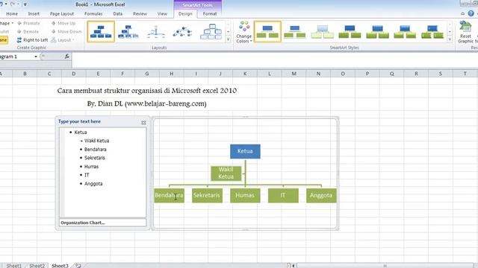Click the Insert Worksheet icon
Screen dimensions: 478x268
pos(78,266)
